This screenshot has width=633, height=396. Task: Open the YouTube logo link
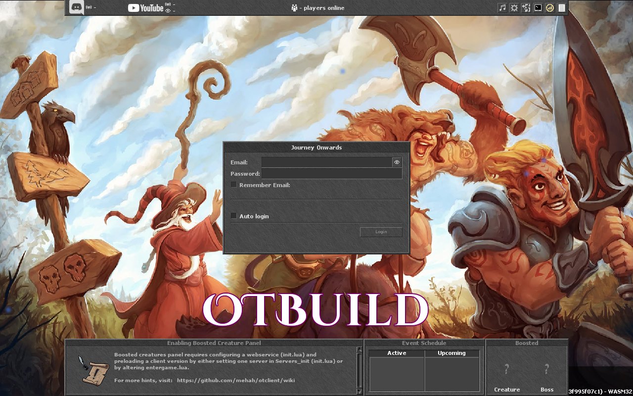click(x=145, y=7)
